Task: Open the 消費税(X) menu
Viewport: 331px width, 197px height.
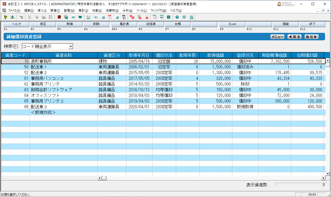Action: [x=112, y=11]
